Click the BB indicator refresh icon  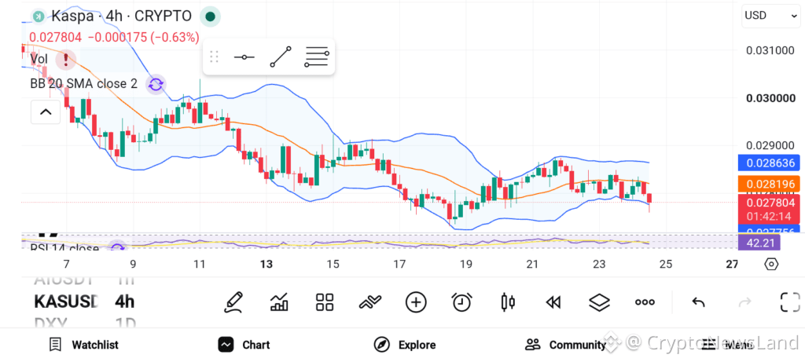156,84
